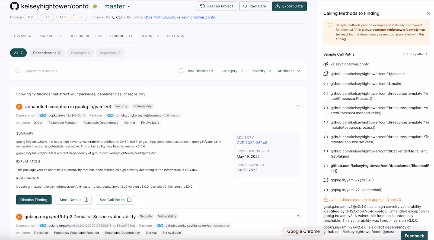Go to previous sample call path
This screenshot has height=240, width=434.
pyautogui.click(x=403, y=54)
